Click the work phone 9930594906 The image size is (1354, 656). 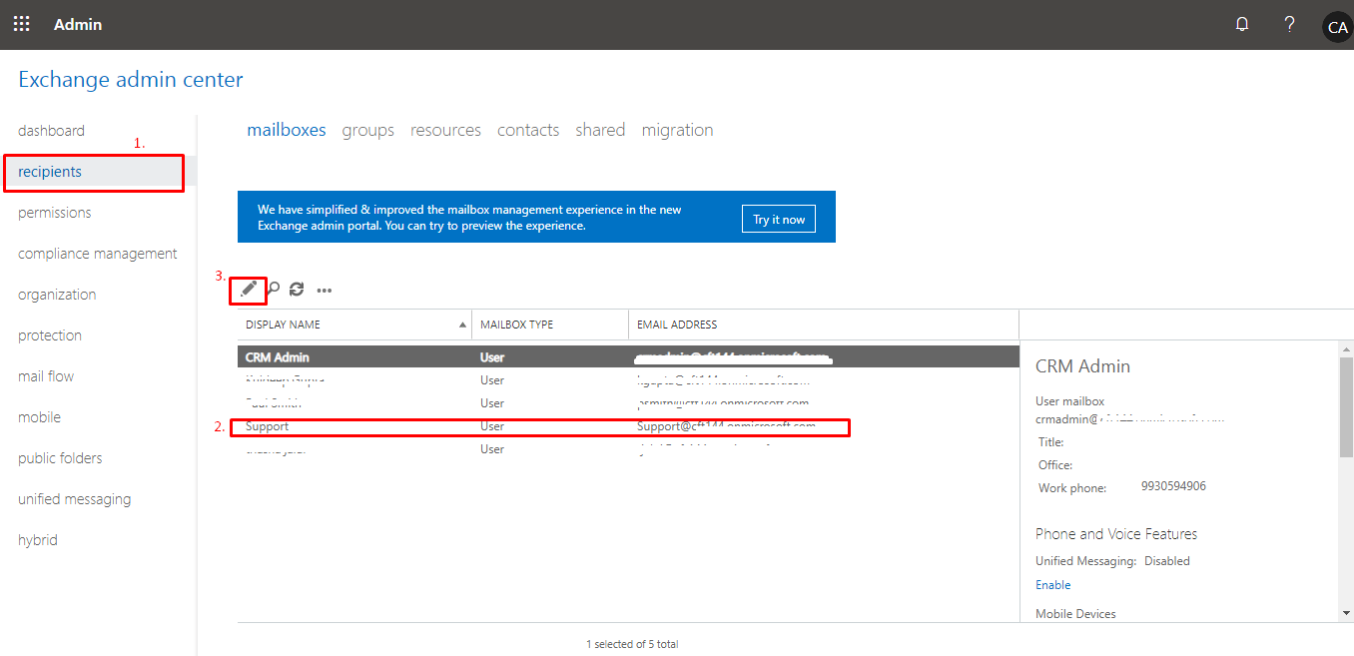click(1173, 486)
